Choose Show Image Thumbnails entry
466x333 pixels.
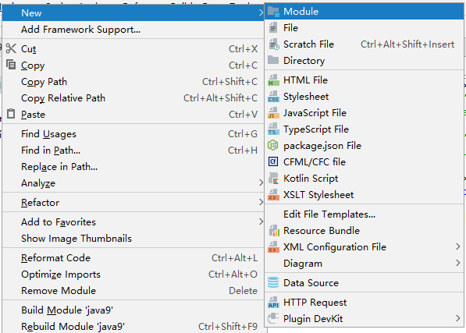click(133, 239)
